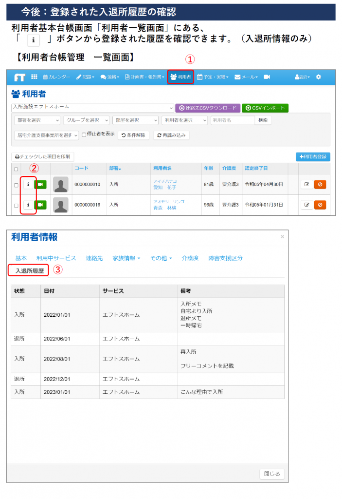Sort by the コード column header
342x499 pixels.
click(81, 168)
